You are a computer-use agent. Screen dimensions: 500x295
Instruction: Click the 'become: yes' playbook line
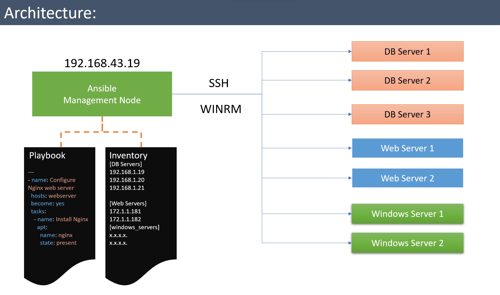coord(48,203)
